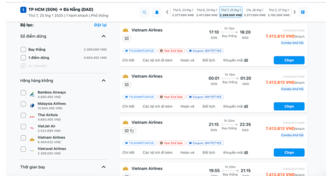Viewport: 332px width, 176px height.
Task: Click Combo khứ hồi on 00:01 flight
Action: pos(292,89)
